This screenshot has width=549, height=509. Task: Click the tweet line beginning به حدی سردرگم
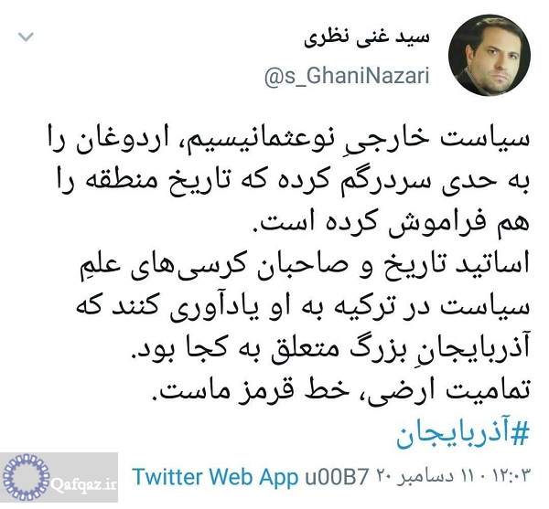(293, 183)
